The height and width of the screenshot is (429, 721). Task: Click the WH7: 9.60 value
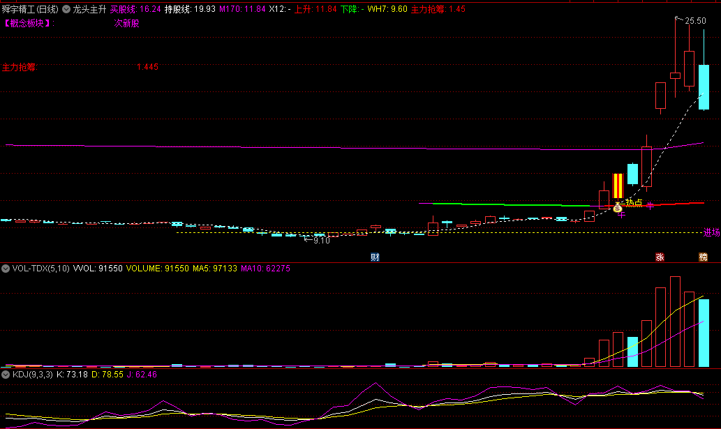coord(387,9)
